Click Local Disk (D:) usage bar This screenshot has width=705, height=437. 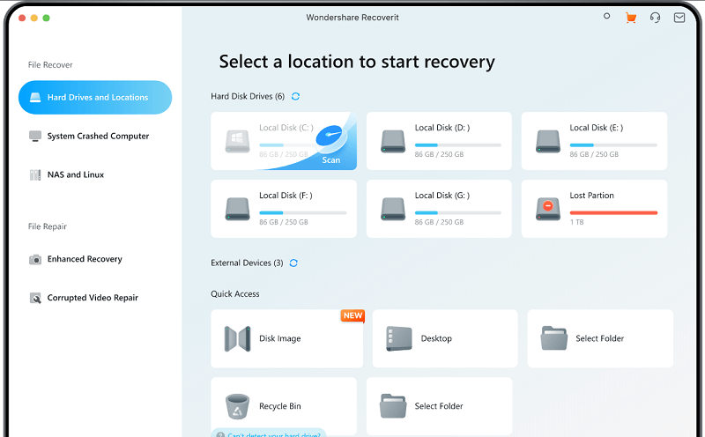[457, 145]
